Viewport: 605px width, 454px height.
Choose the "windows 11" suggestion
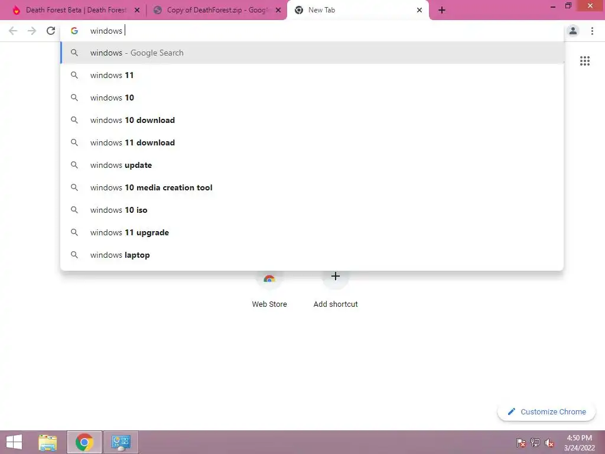point(312,75)
